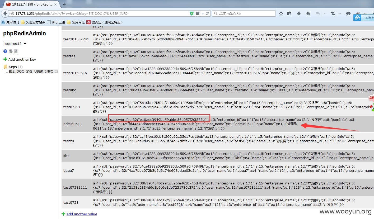Screen dimensions: 374x219
Task: Click the cloud drag-upload button
Action: [x=364, y=18]
